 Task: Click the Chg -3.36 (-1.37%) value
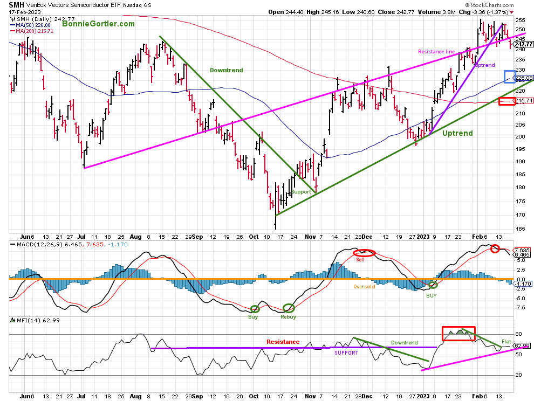click(484, 12)
